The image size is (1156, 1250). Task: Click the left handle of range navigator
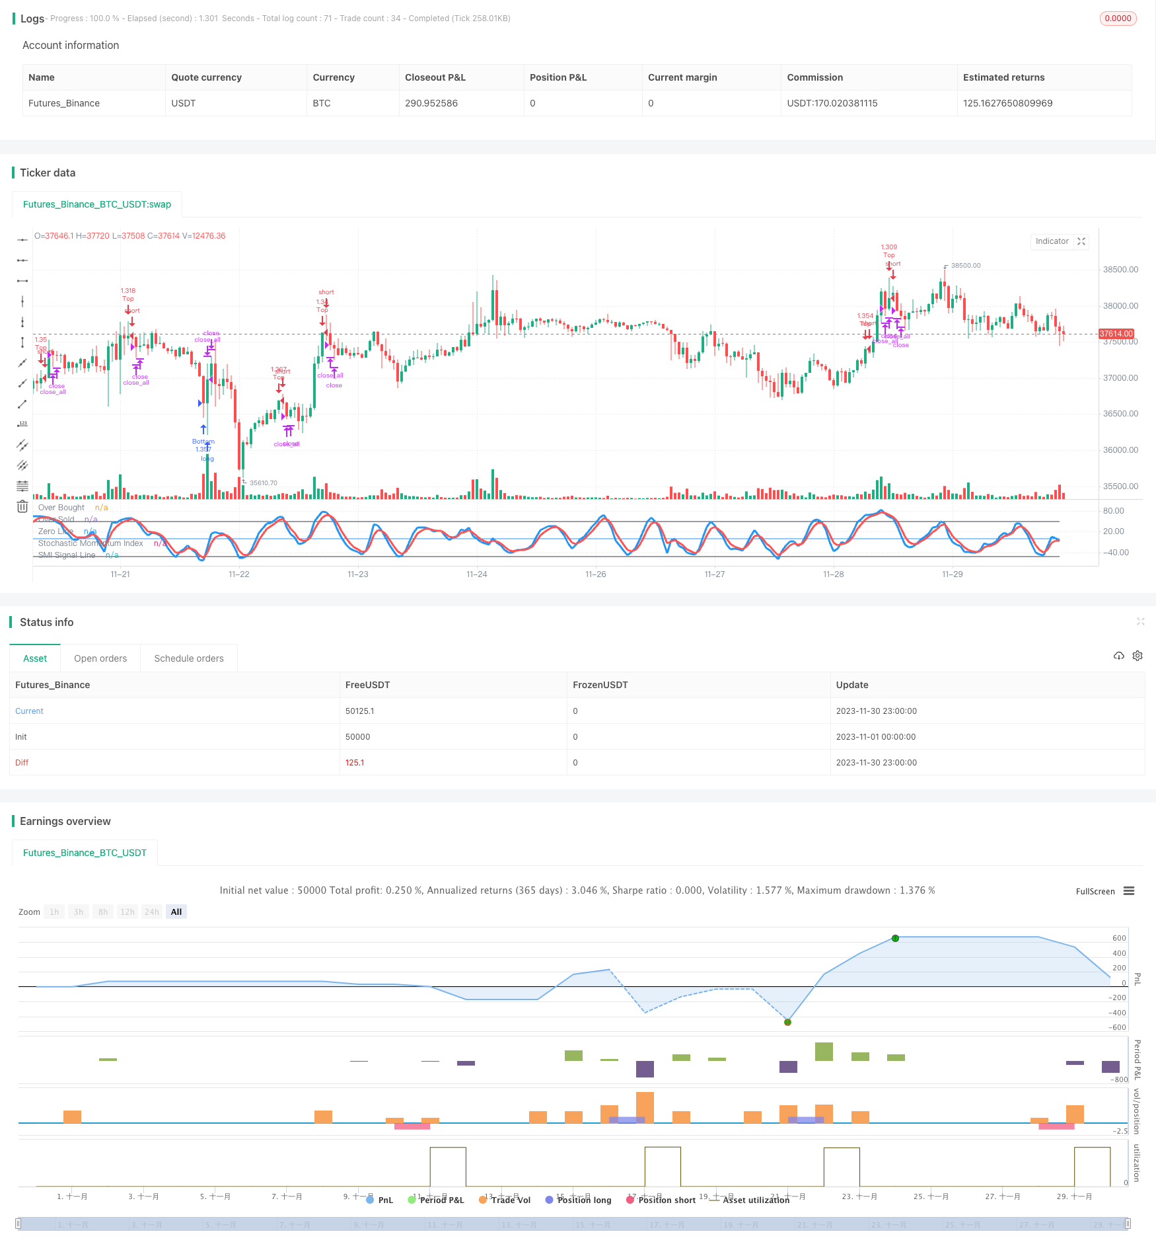(x=18, y=1224)
